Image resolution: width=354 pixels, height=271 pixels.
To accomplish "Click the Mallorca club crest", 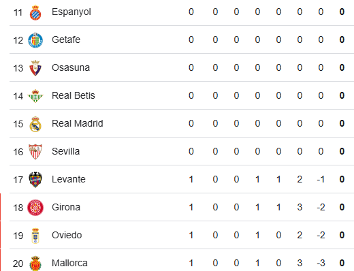I will 35,264.
